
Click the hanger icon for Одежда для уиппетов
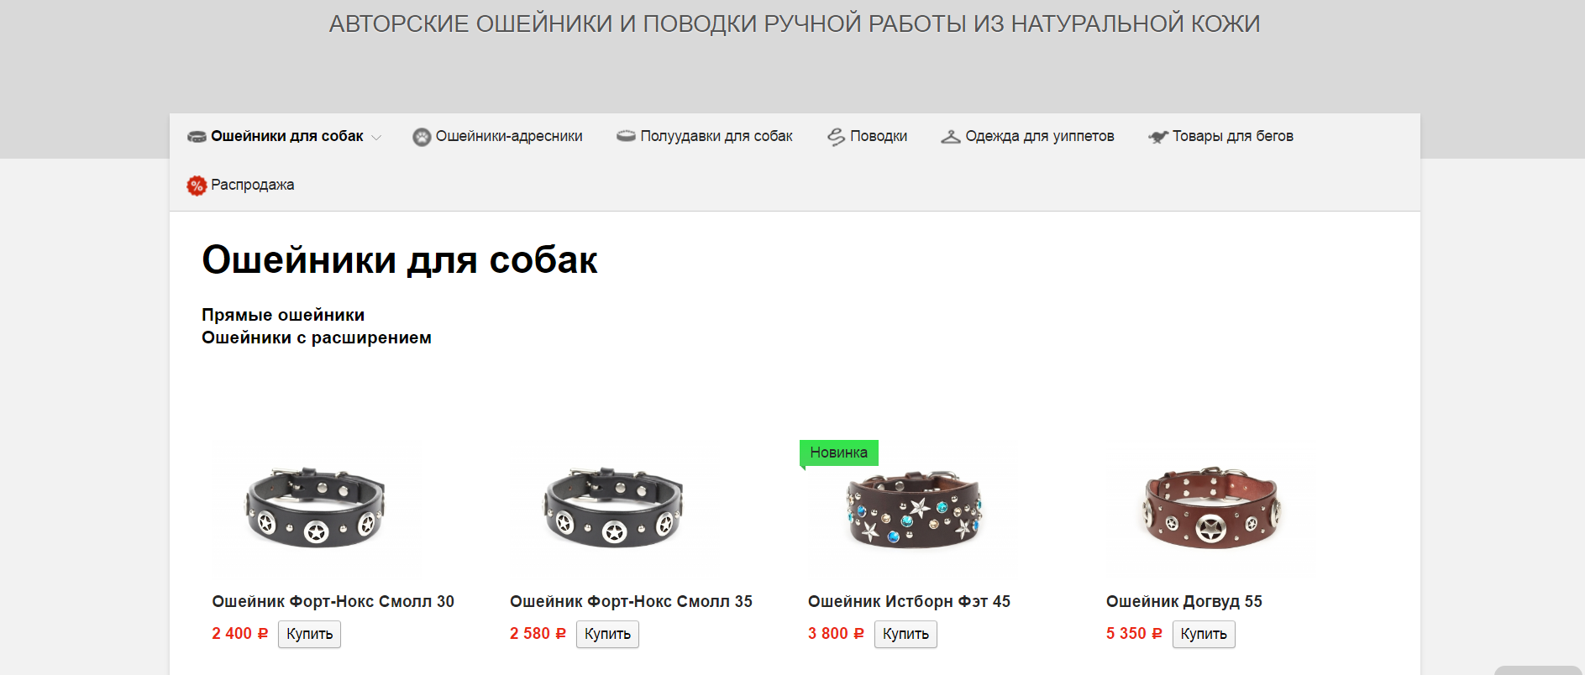pos(951,137)
